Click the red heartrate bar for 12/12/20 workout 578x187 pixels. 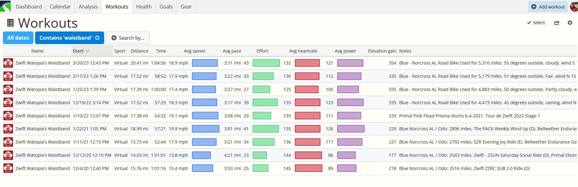pyautogui.click(x=308, y=155)
